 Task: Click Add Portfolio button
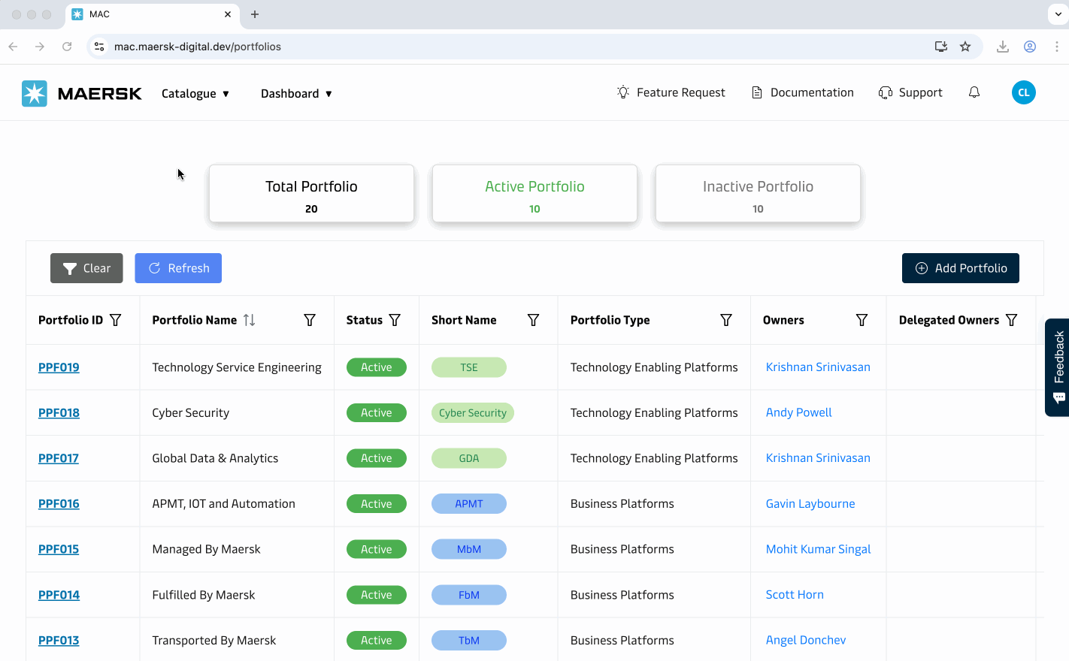961,268
